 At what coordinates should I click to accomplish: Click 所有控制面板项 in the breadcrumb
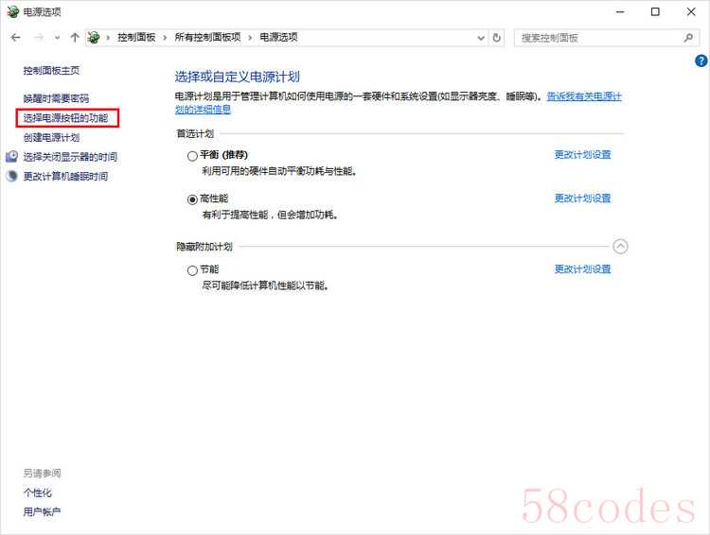tap(206, 38)
